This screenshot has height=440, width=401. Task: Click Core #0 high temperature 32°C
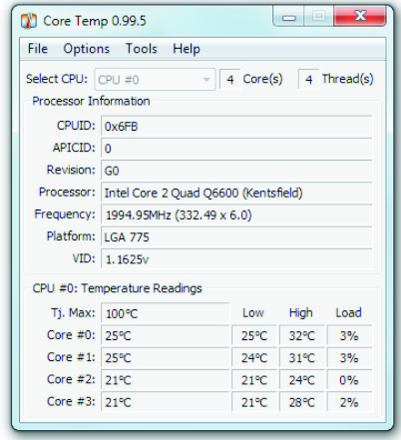click(301, 335)
